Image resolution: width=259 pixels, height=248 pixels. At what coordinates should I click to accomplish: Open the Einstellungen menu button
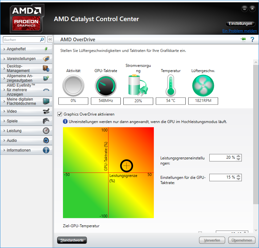pyautogui.click(x=240, y=24)
